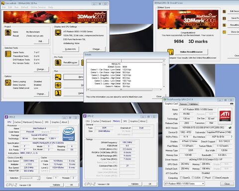This screenshot has width=239, height=191.
Task: Click the ResultBrowser icon in Overall Score window
Action: coord(224,25)
